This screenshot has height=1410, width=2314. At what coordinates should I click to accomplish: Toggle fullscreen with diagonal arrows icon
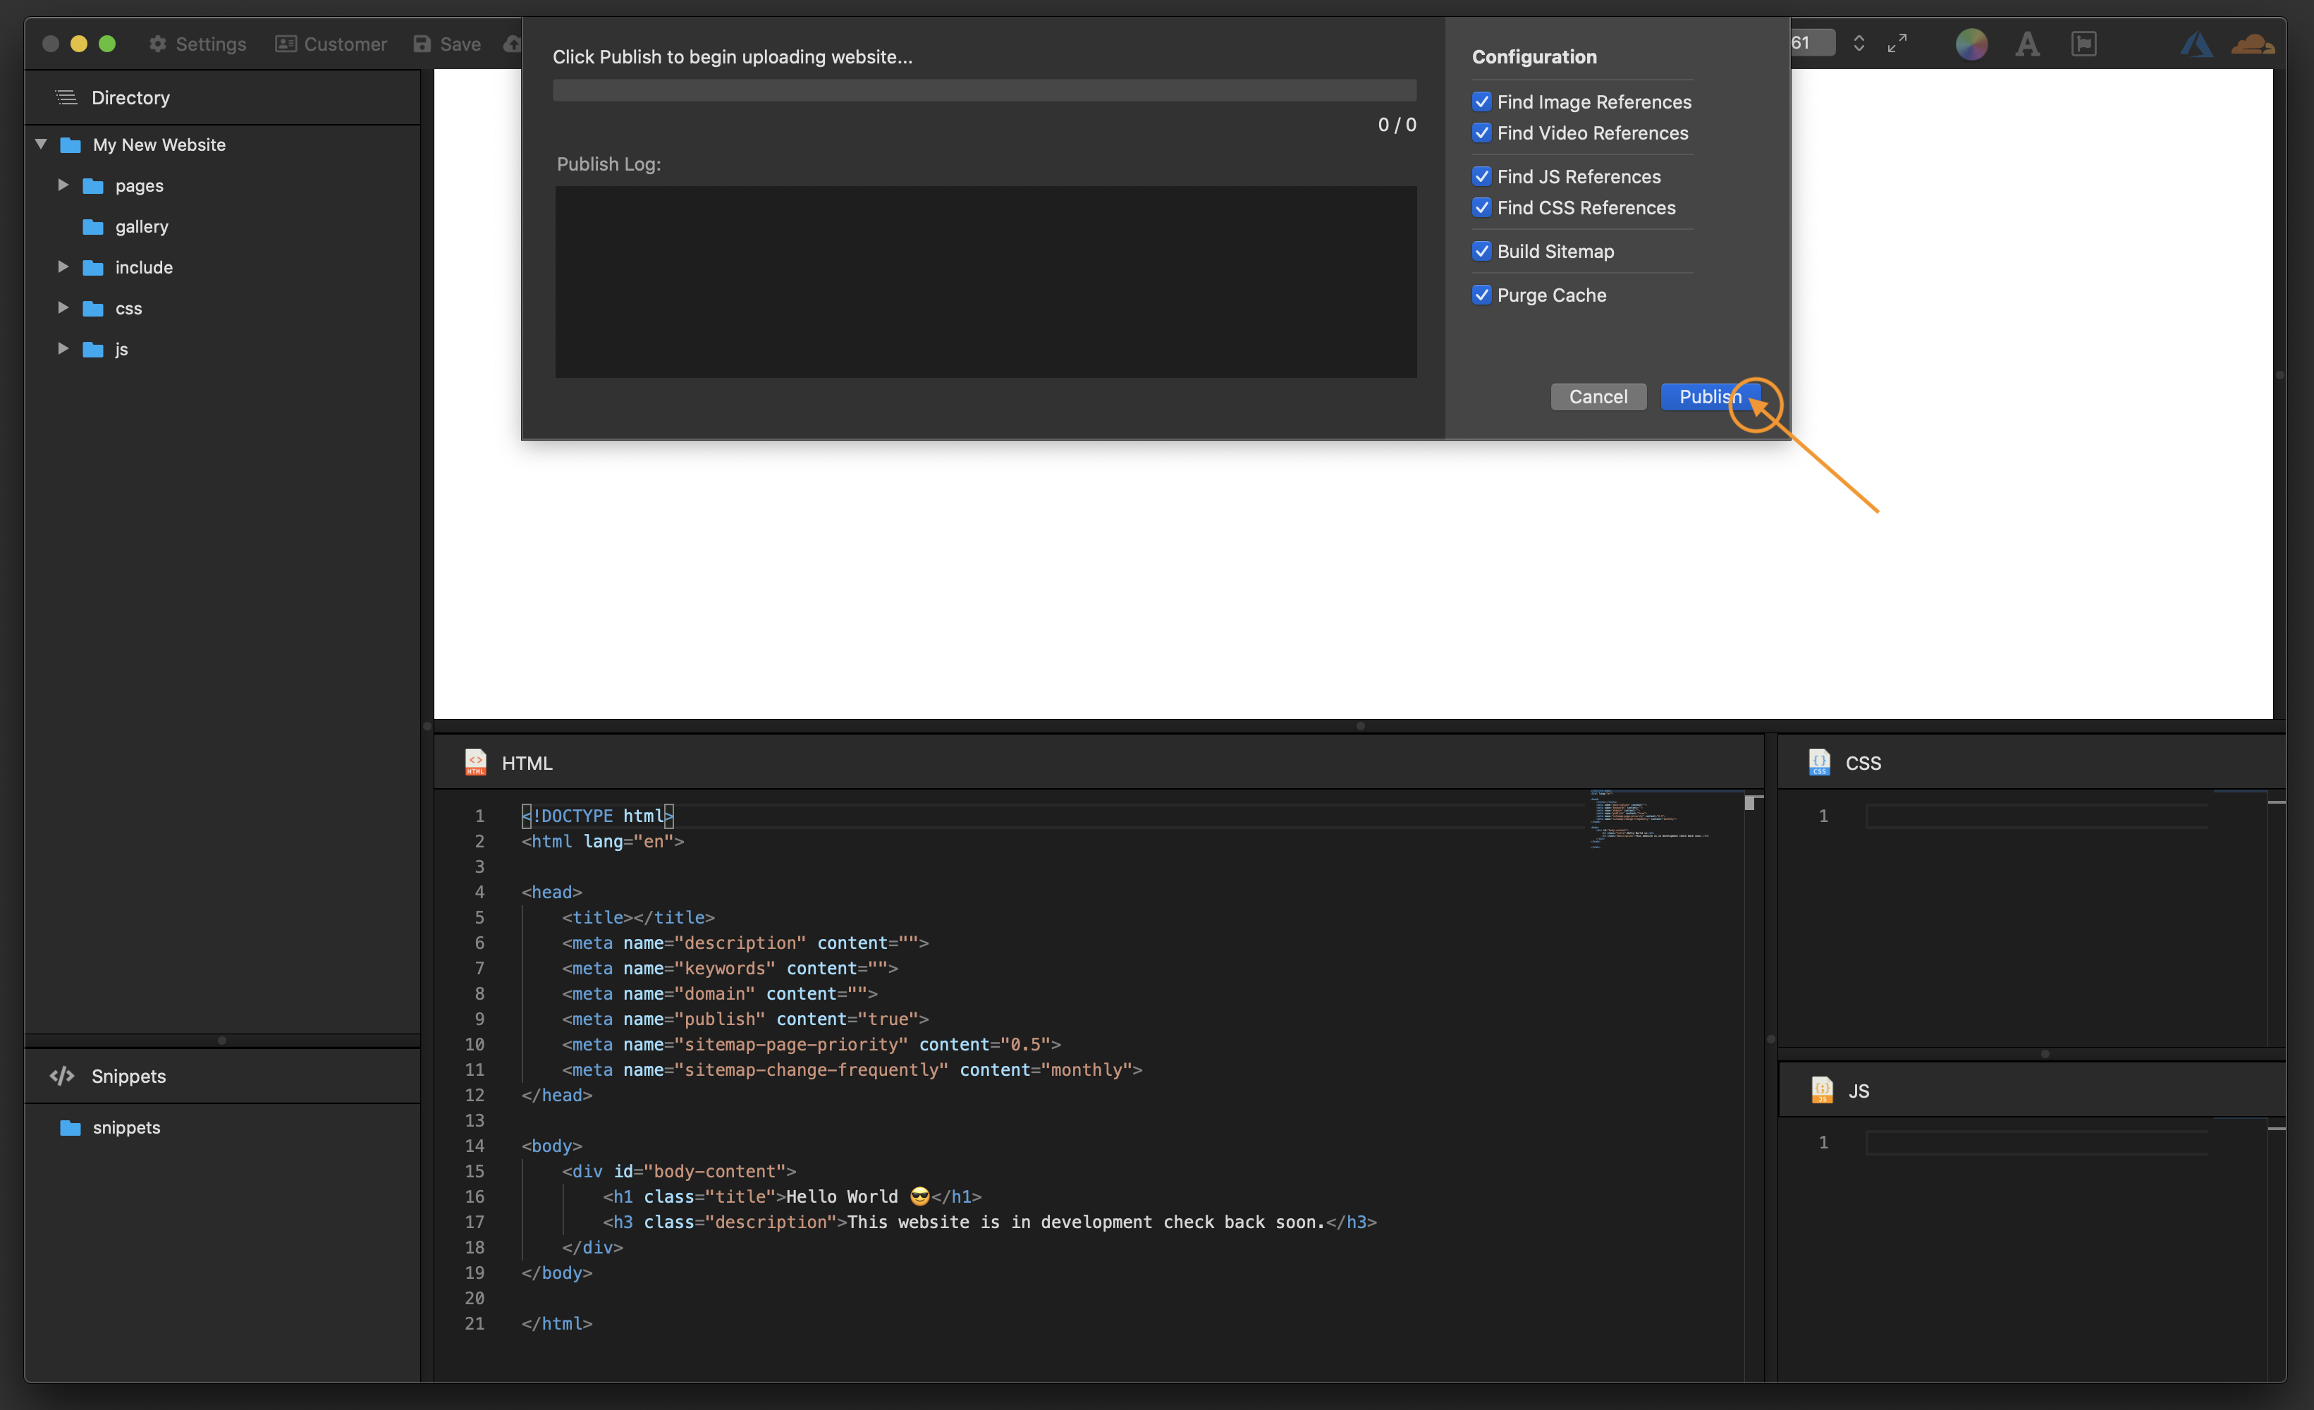point(1897,43)
